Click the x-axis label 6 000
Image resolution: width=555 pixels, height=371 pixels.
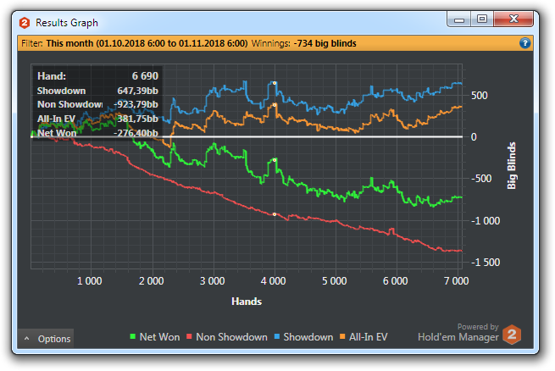396,281
